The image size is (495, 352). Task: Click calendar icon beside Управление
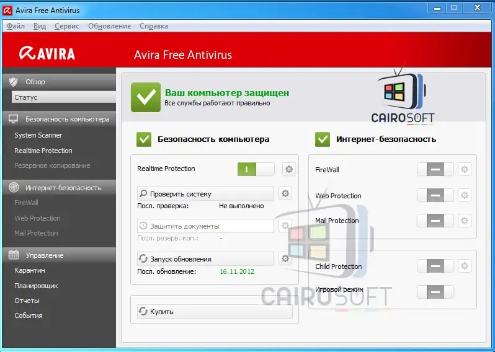pos(13,255)
